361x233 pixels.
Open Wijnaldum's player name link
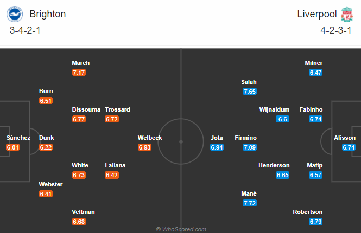click(x=274, y=109)
